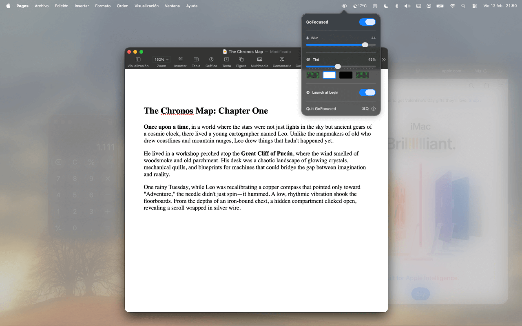Open the Formato menu
Screen dimensions: 522x326
[x=103, y=6]
